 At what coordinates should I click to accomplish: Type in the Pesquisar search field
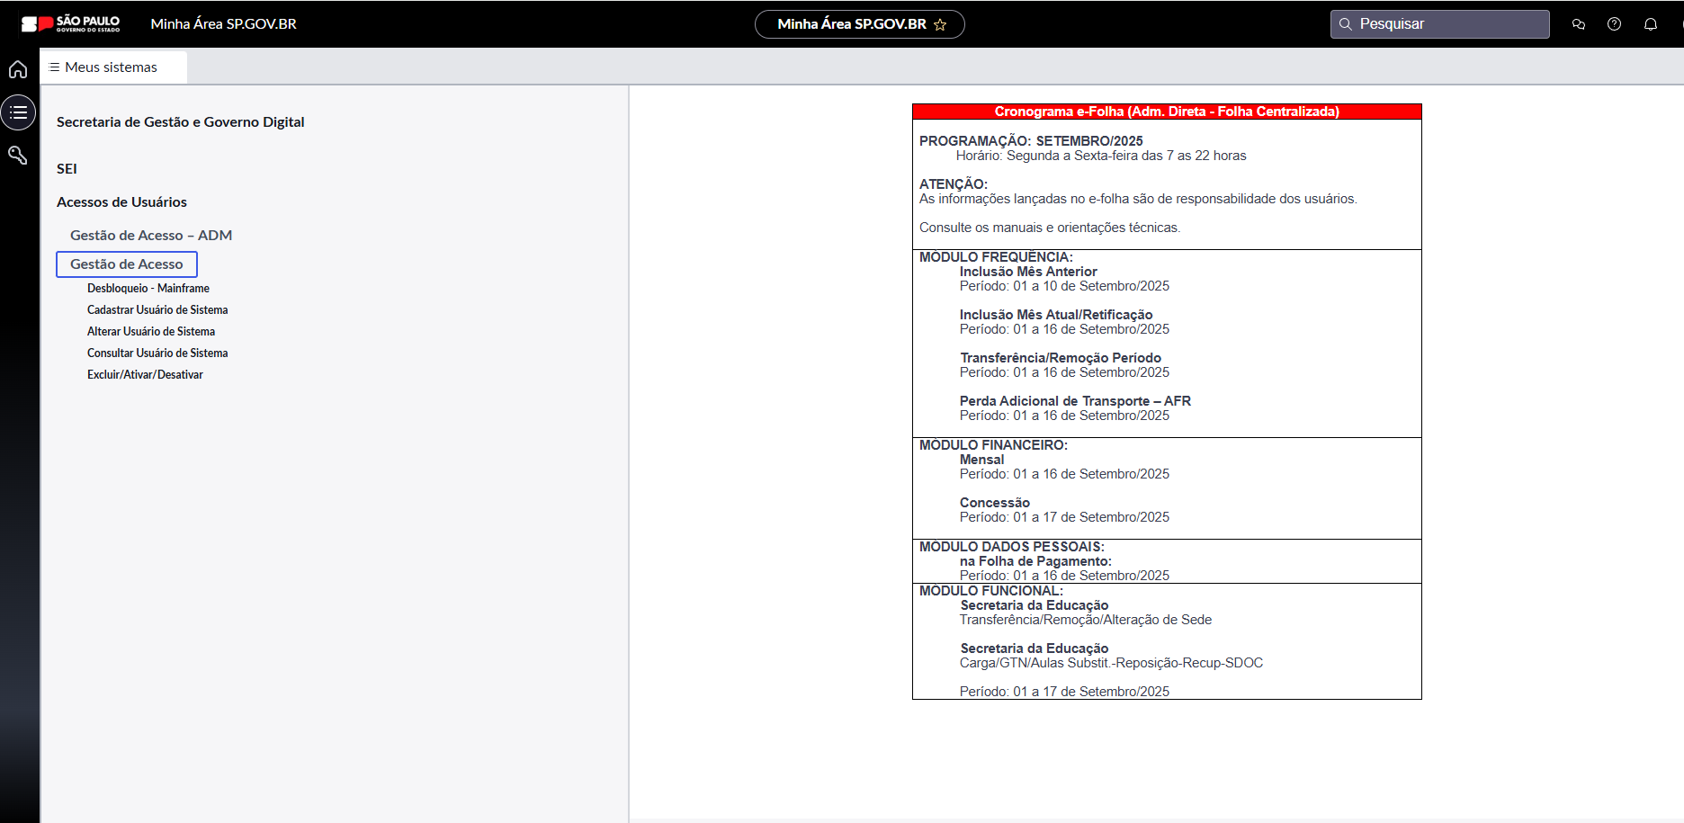pos(1448,24)
